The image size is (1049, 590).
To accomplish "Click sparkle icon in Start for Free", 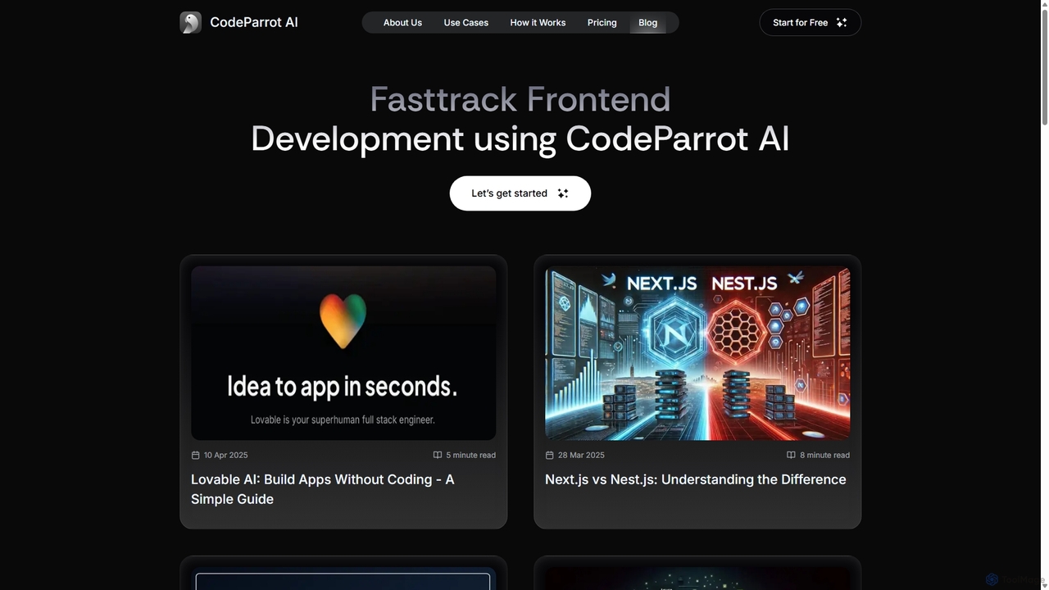I will [x=842, y=23].
